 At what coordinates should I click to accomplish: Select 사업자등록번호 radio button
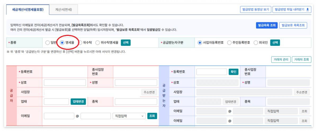point(200,43)
